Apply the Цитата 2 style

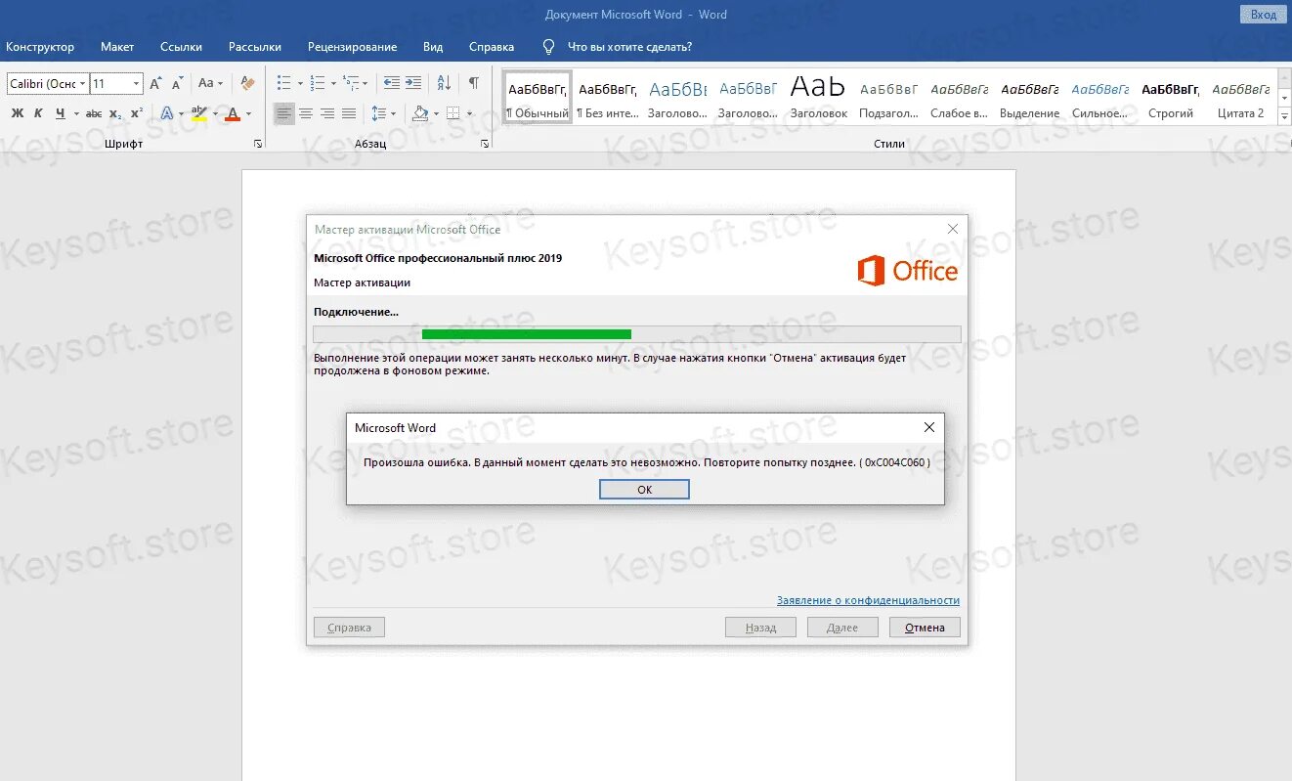(1241, 97)
